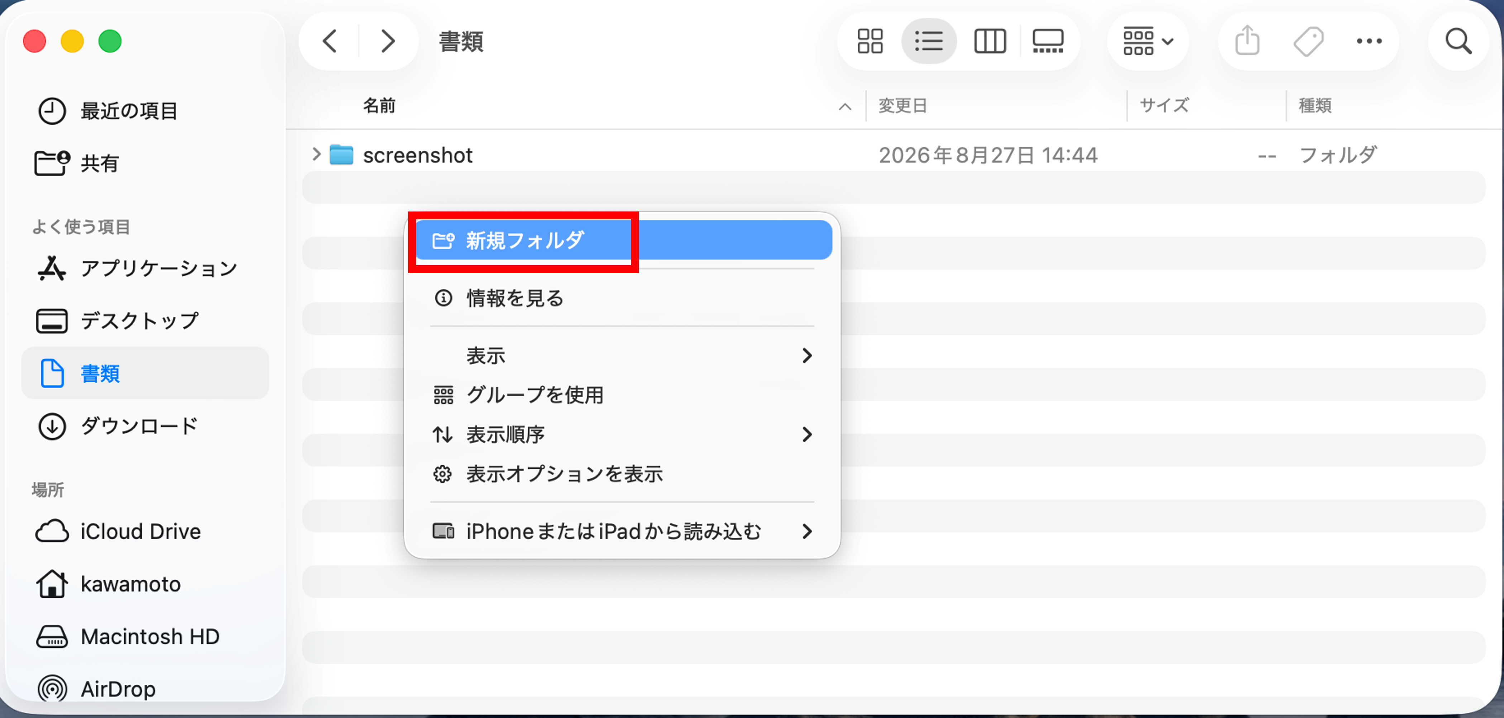The width and height of the screenshot is (1504, 718).
Task: Click the Search magnifier icon
Action: (1458, 42)
